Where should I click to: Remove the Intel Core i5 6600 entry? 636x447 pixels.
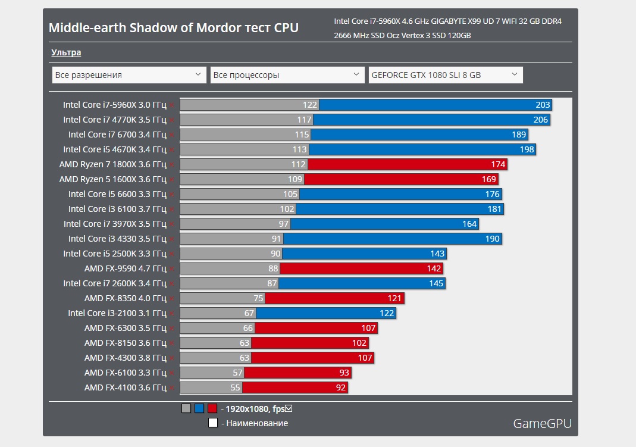click(172, 195)
